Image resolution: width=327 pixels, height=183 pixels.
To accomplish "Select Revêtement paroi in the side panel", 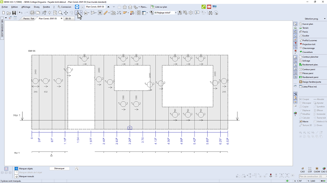I will (x=310, y=77).
